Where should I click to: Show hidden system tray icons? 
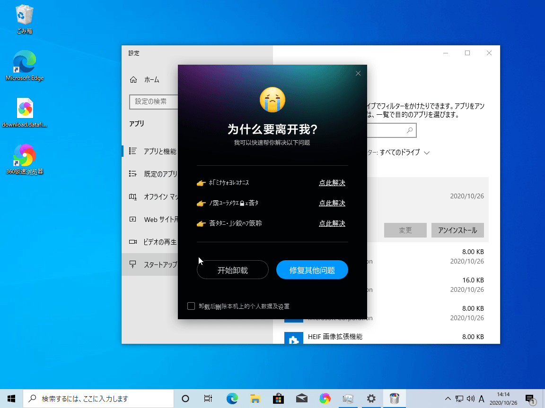(448, 399)
